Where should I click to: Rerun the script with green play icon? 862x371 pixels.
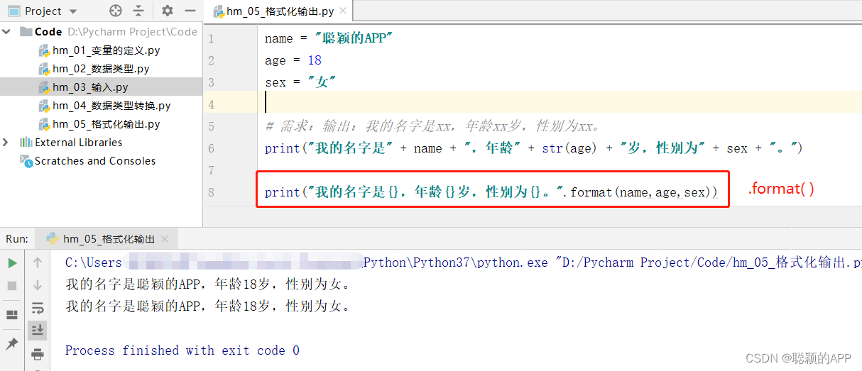click(12, 262)
